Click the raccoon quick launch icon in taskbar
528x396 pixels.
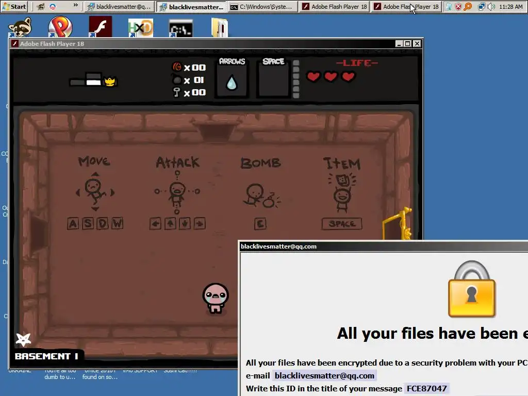(x=41, y=6)
